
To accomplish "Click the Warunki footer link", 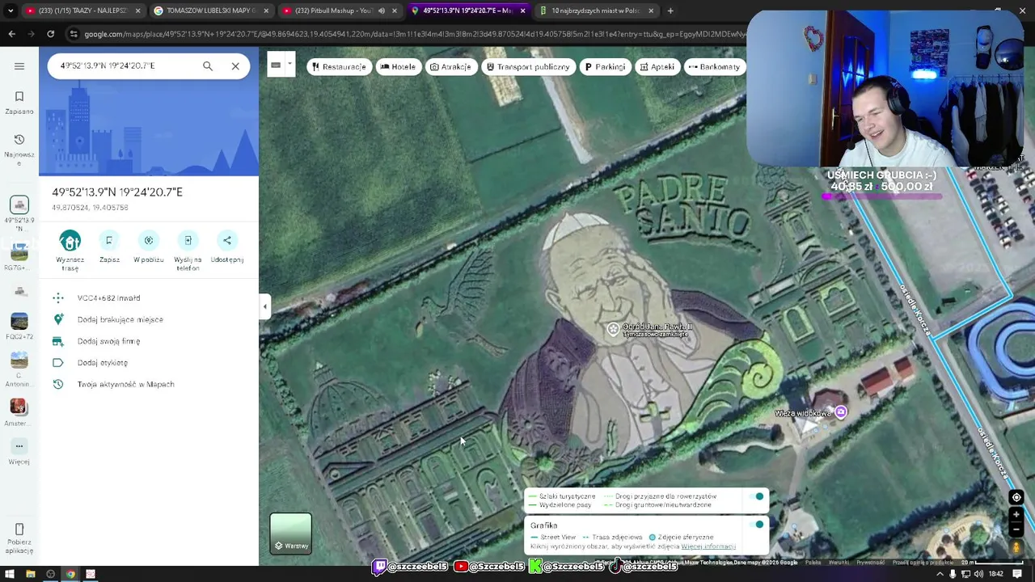I will (x=839, y=563).
